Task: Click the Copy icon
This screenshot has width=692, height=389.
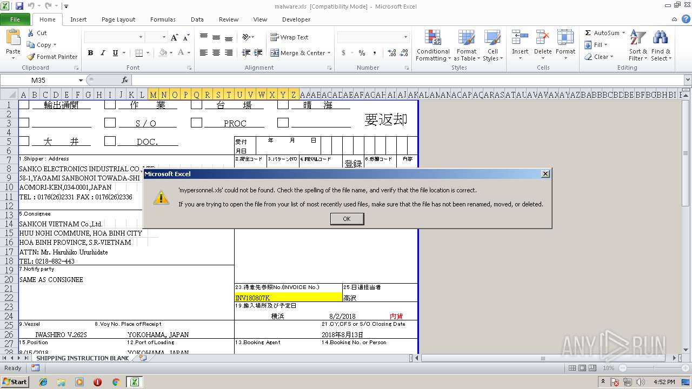Action: point(31,45)
